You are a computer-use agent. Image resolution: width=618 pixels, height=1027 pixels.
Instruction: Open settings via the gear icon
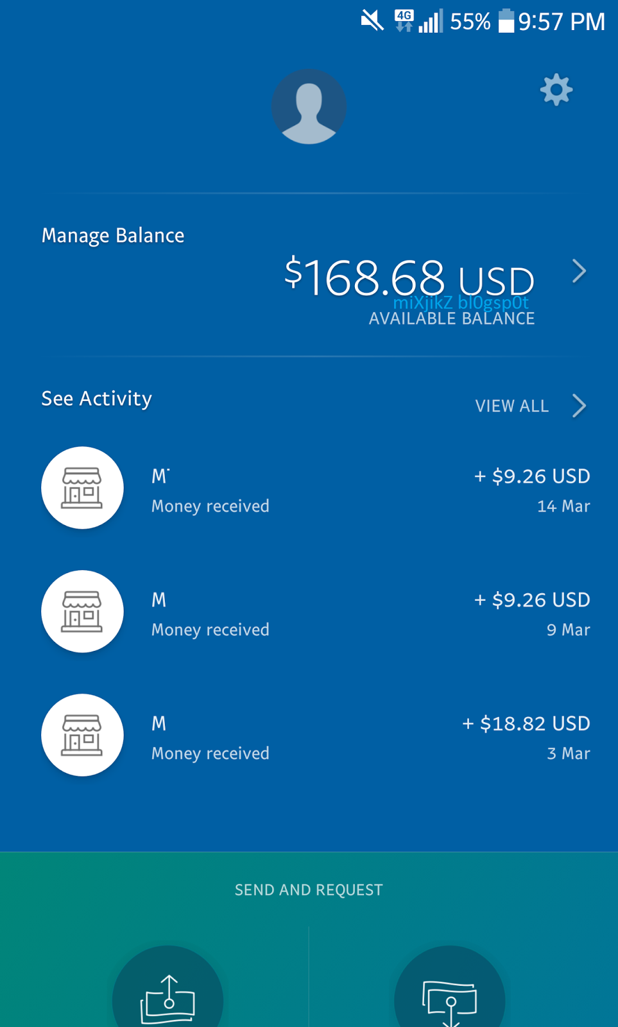[556, 90]
